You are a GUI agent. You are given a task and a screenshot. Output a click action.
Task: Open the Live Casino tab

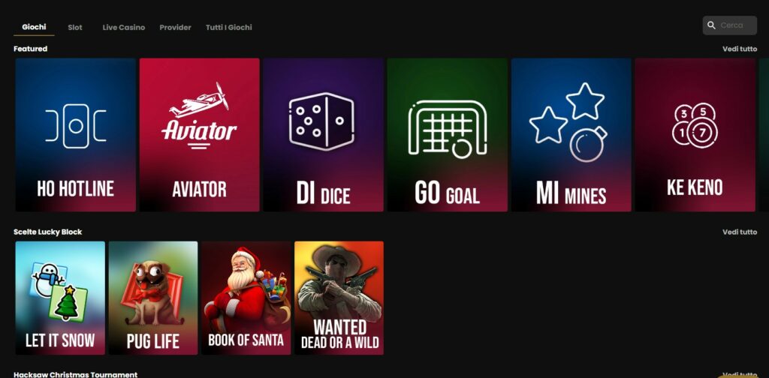coord(124,28)
